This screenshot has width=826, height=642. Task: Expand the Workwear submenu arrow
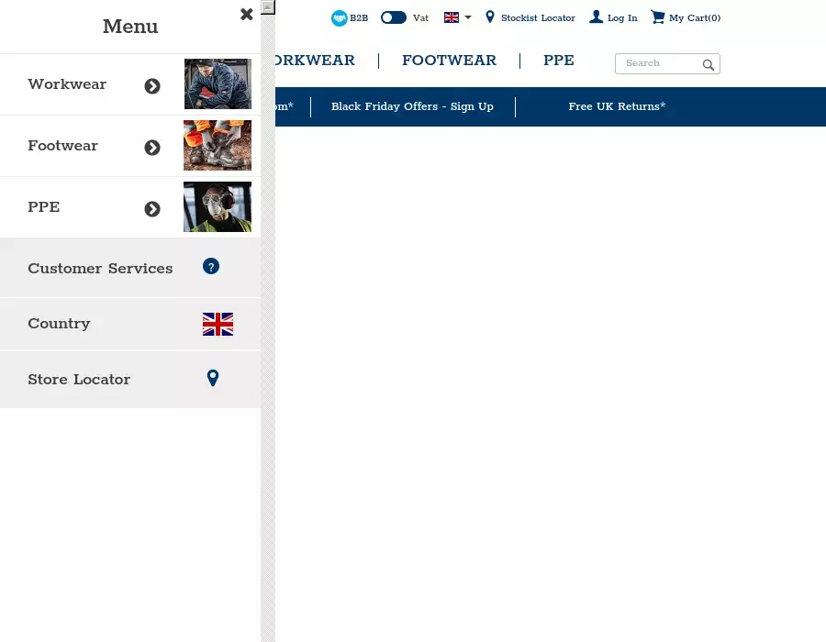tap(152, 86)
